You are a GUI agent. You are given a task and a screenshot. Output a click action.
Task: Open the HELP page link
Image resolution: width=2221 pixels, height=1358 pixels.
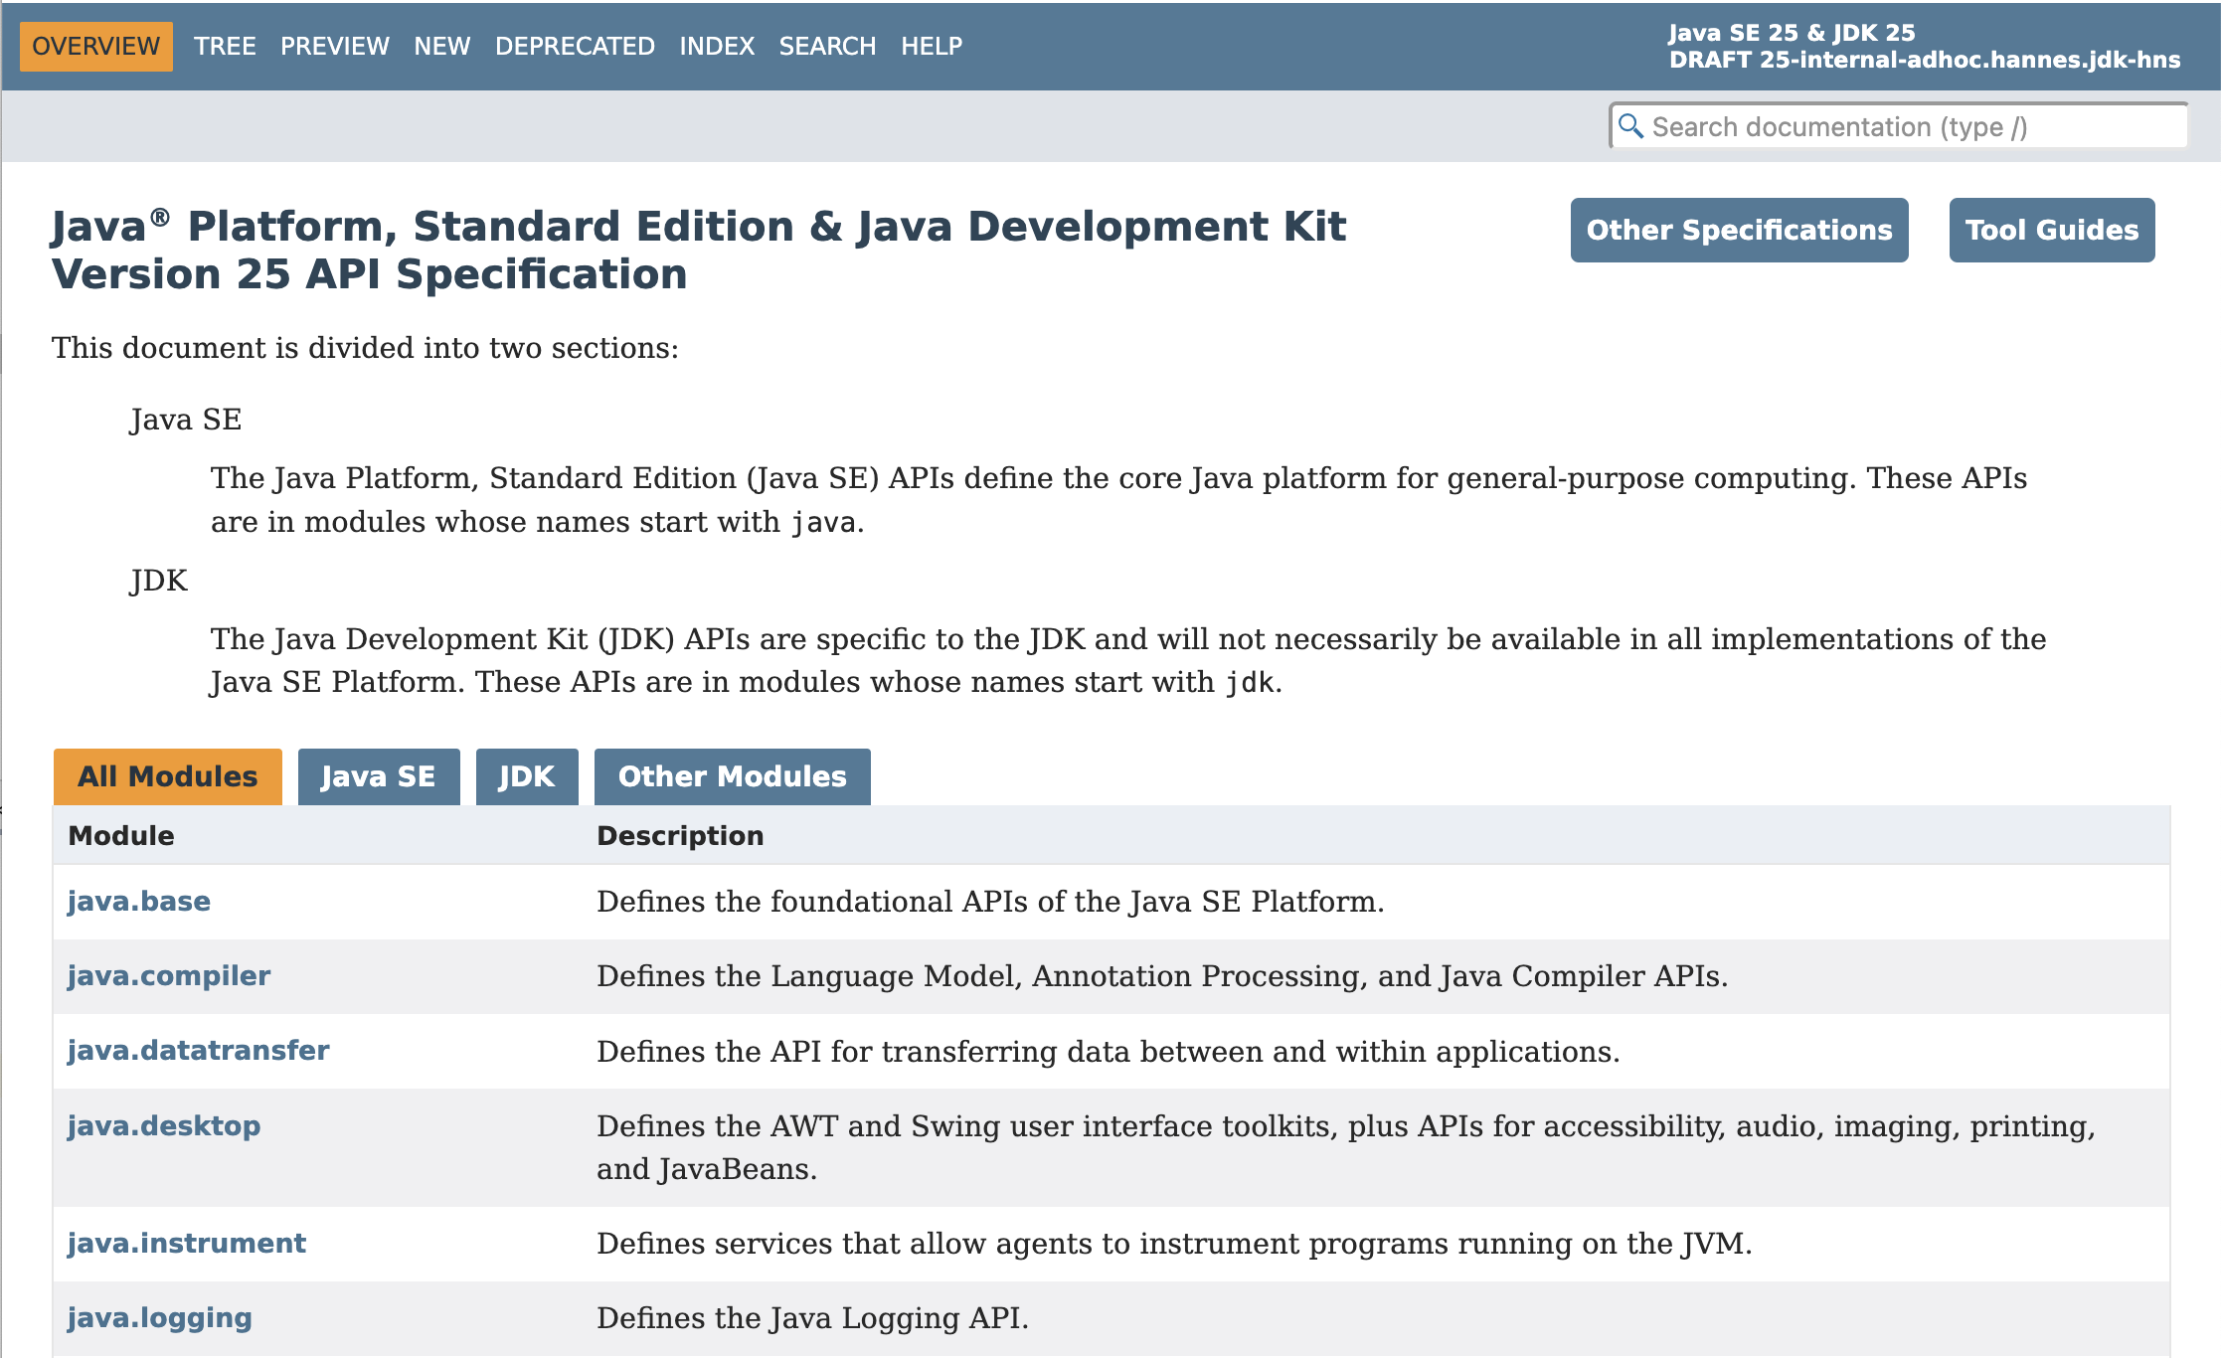(931, 46)
